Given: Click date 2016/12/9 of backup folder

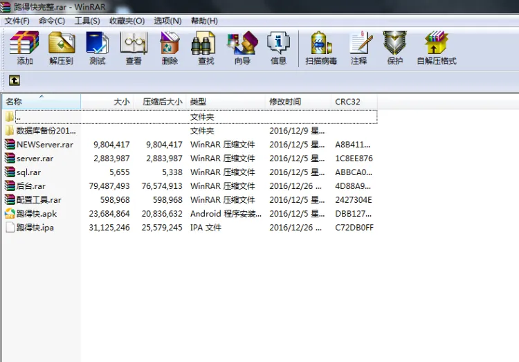Looking at the screenshot, I should pos(297,131).
